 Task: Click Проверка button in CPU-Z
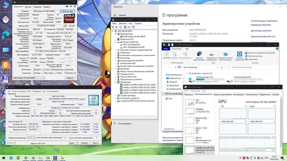[84, 143]
